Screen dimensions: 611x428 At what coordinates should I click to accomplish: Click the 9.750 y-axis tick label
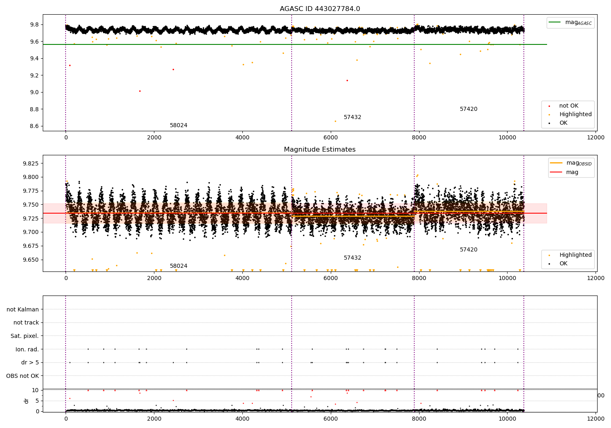point(31,205)
